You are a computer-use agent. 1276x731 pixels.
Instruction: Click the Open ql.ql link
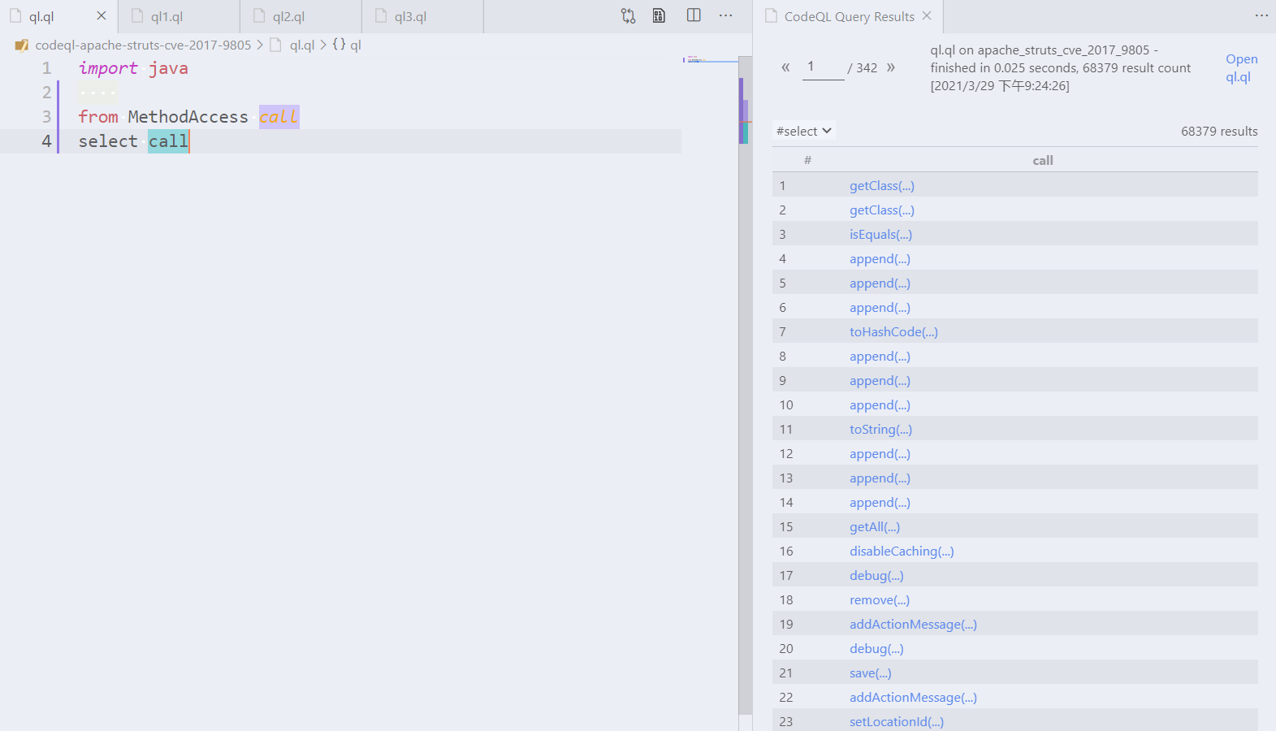point(1241,68)
